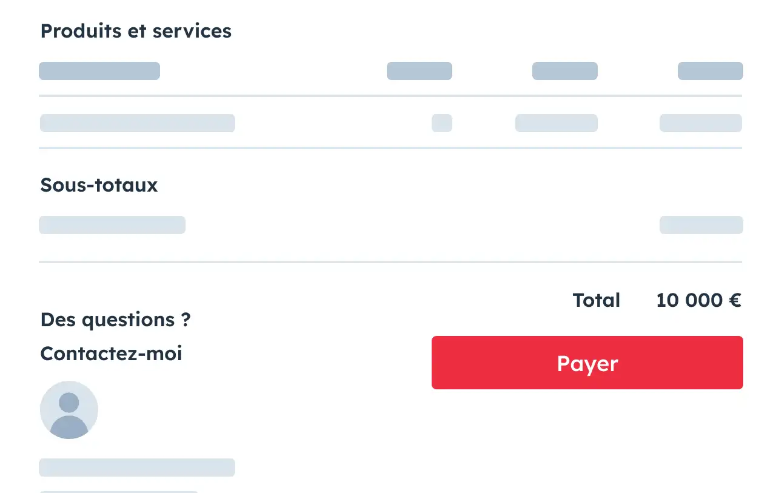776x493 pixels.
Task: Click the "Contactez-moi" text
Action: pyautogui.click(x=111, y=353)
